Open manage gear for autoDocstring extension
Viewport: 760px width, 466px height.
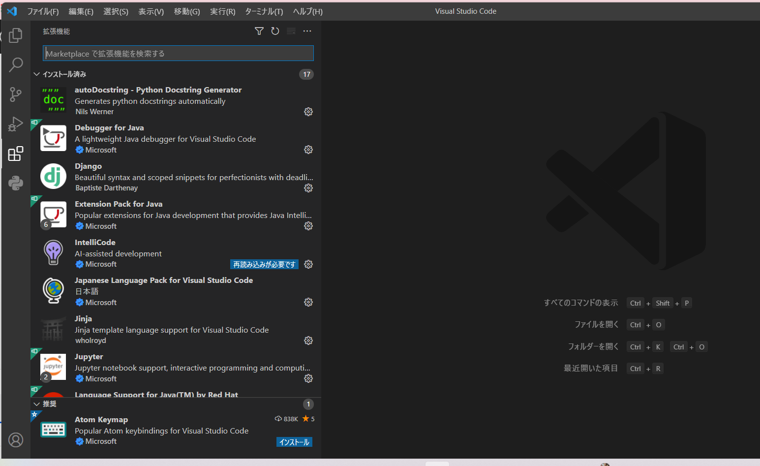(x=308, y=112)
